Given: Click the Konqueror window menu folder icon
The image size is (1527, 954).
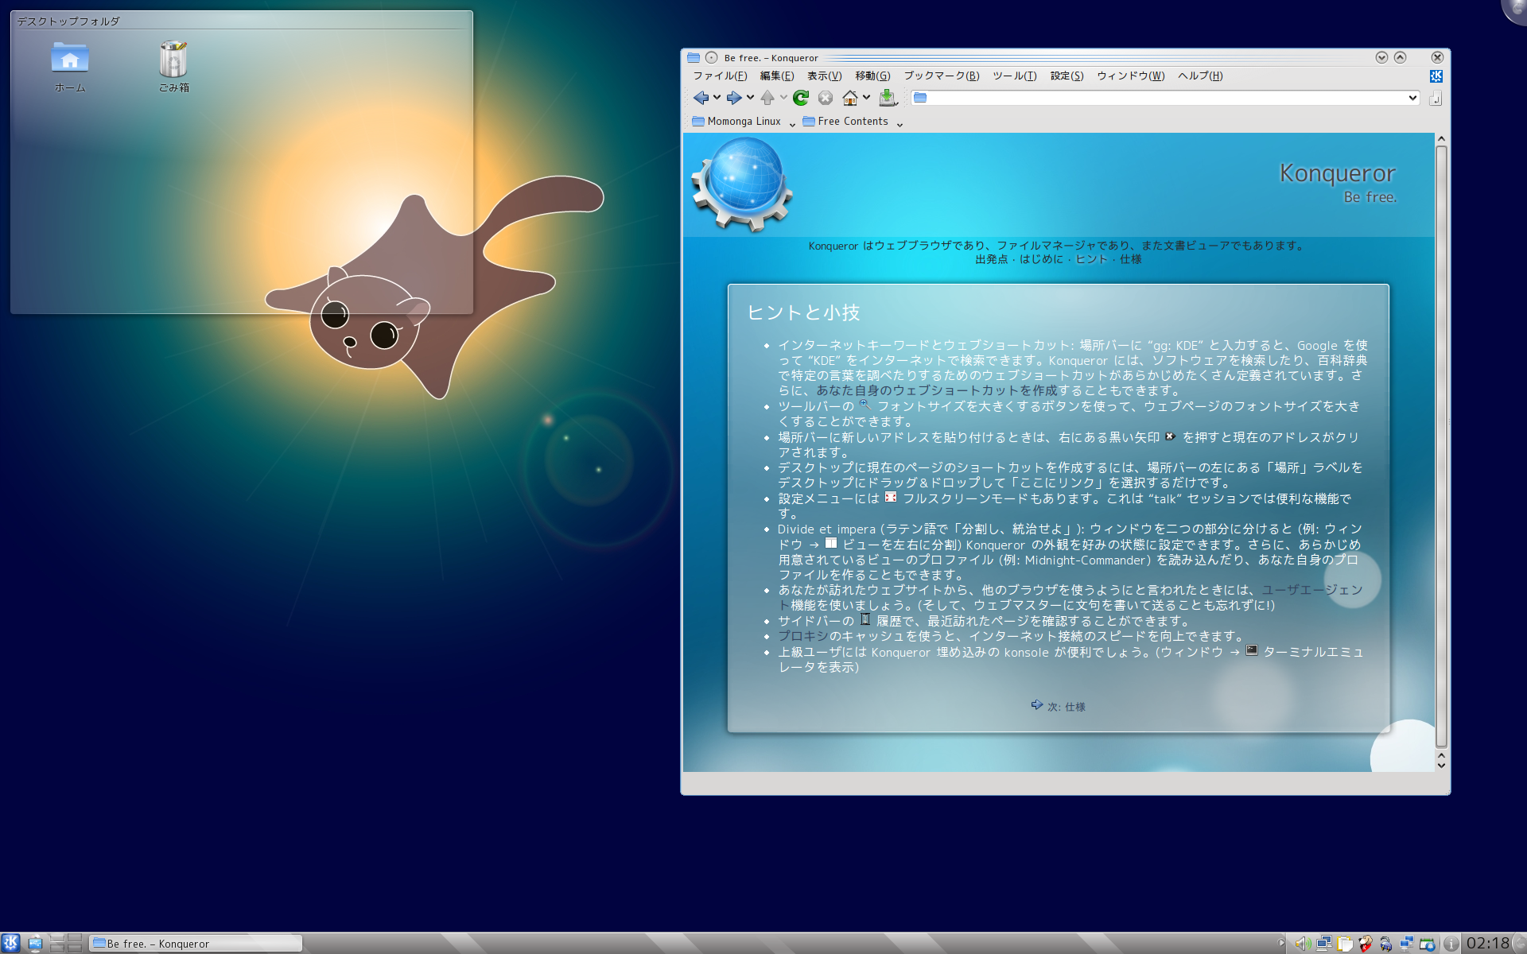Looking at the screenshot, I should coord(694,57).
